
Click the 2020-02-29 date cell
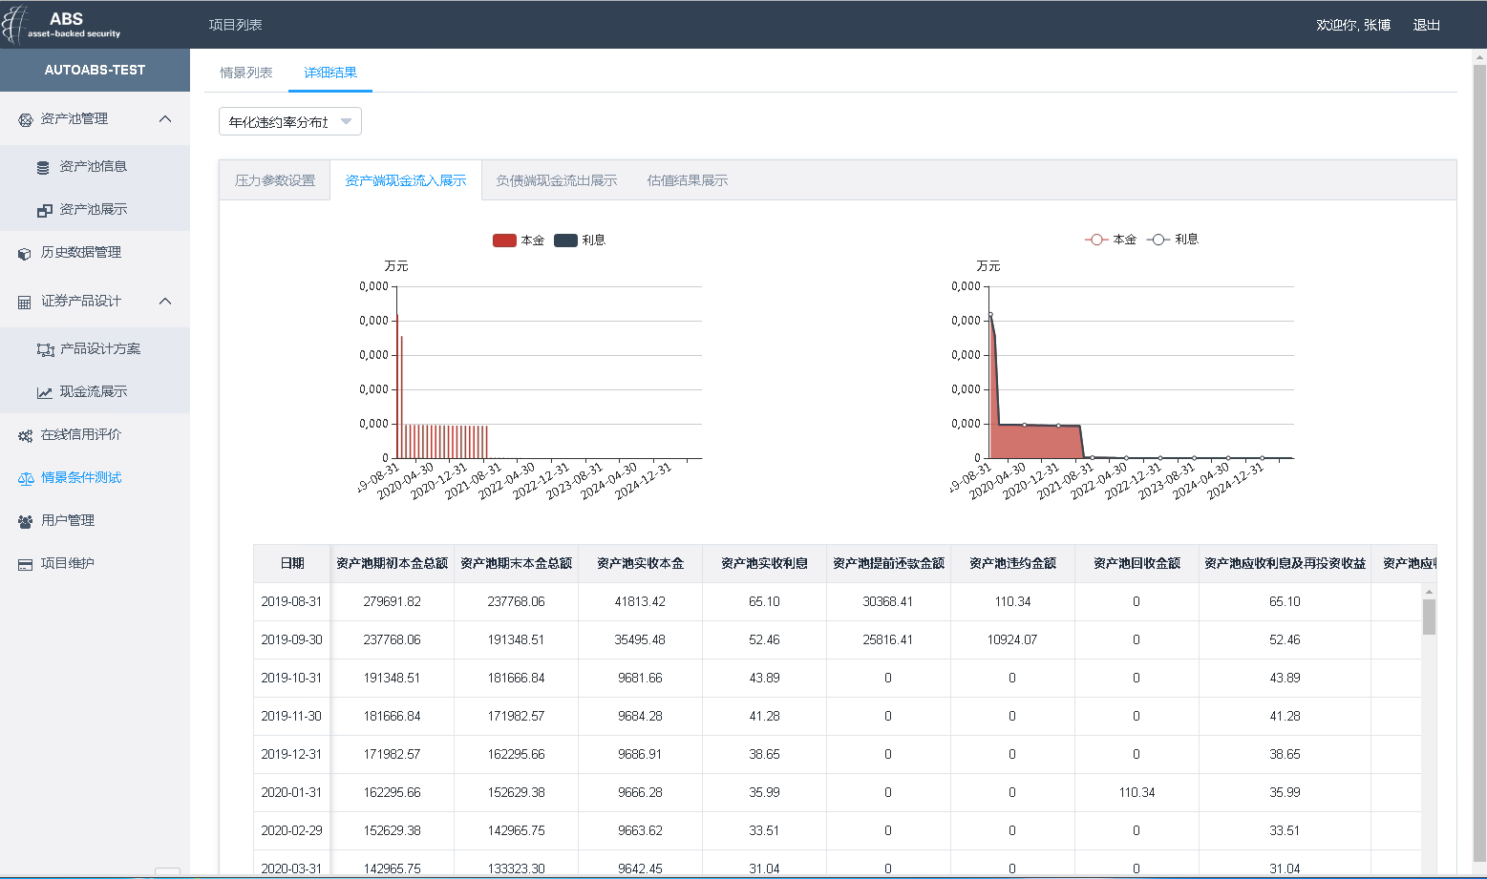pyautogui.click(x=292, y=831)
